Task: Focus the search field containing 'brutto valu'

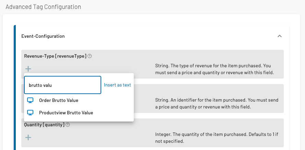Action: pos(62,85)
